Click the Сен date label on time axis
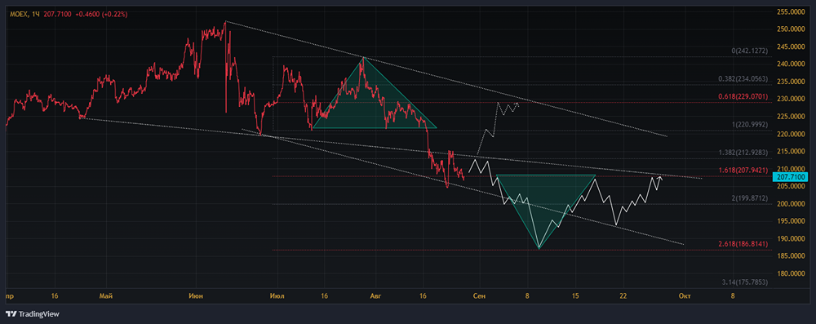Image resolution: width=816 pixels, height=324 pixels. pos(479,296)
